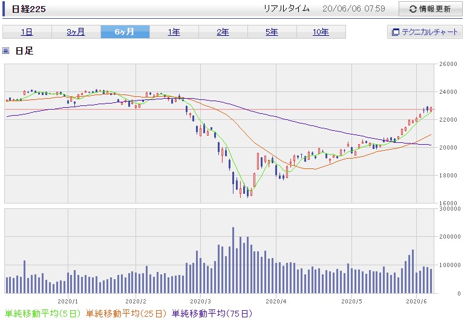
Task: Open the 2年 chart tab
Action: tap(223, 31)
